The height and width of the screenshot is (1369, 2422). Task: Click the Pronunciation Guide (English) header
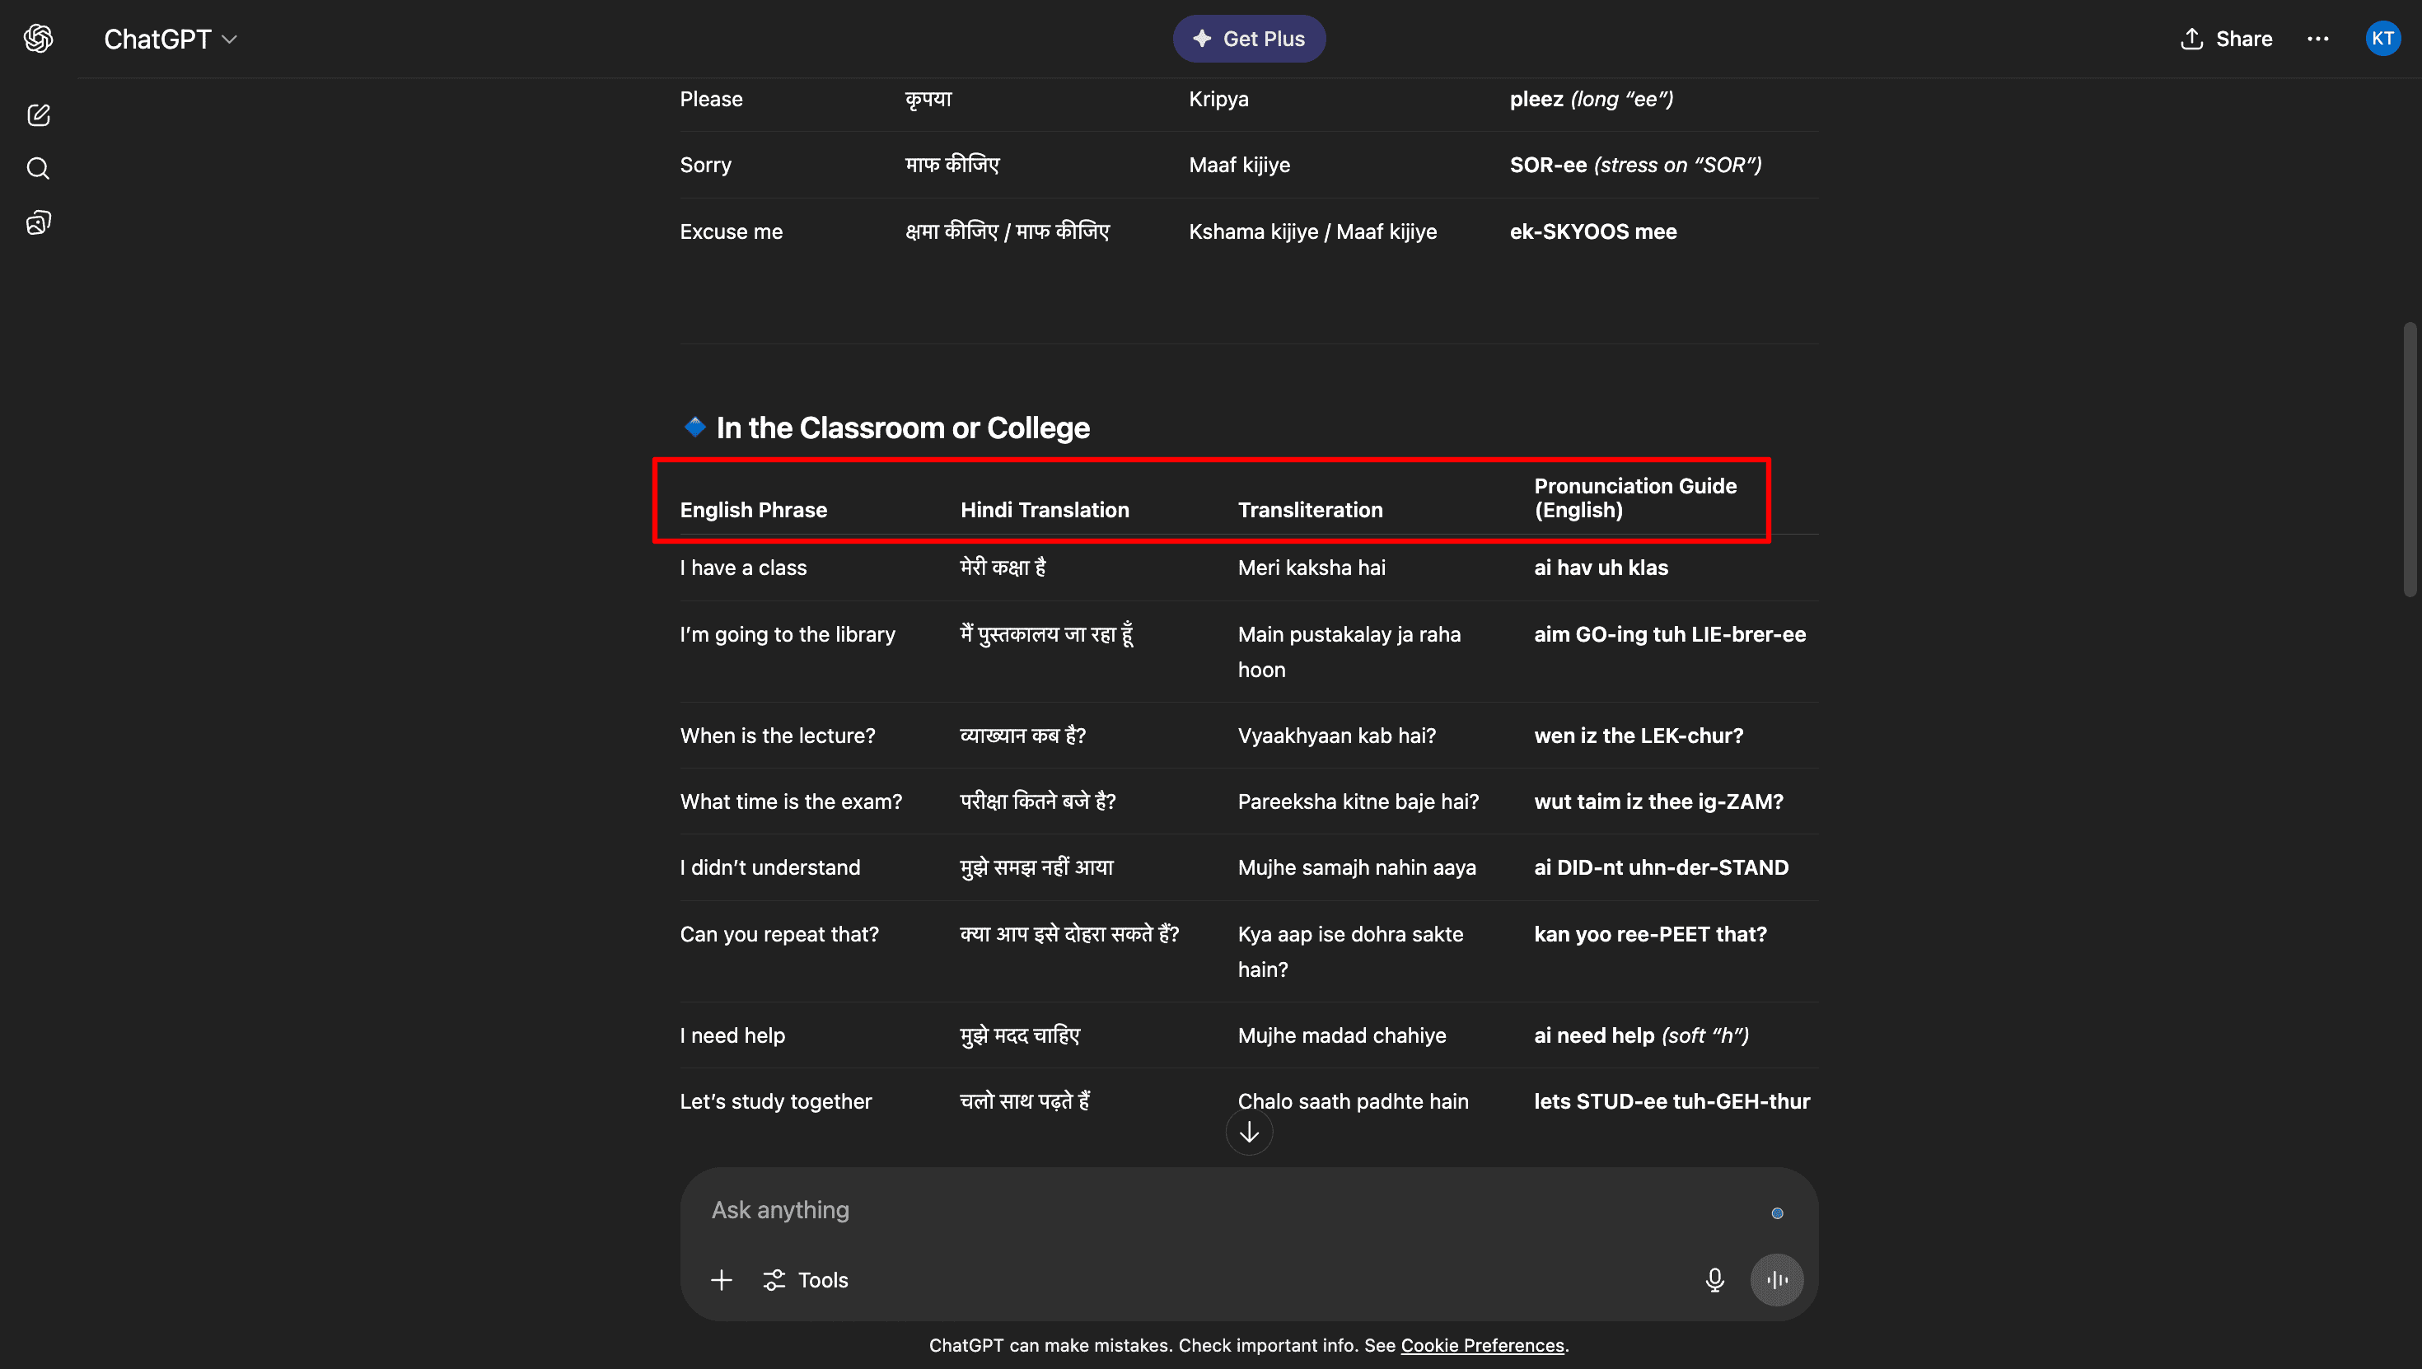point(1635,498)
